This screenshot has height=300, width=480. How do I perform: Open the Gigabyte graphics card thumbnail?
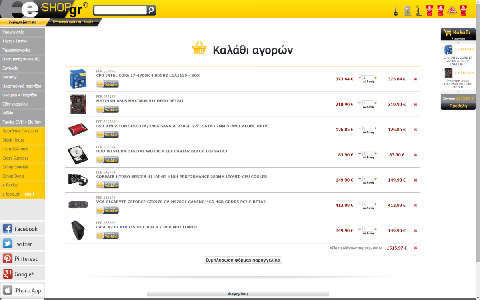(78, 205)
